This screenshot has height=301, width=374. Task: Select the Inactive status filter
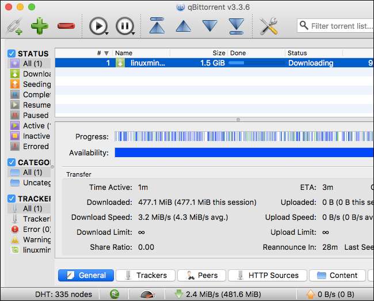click(x=30, y=136)
